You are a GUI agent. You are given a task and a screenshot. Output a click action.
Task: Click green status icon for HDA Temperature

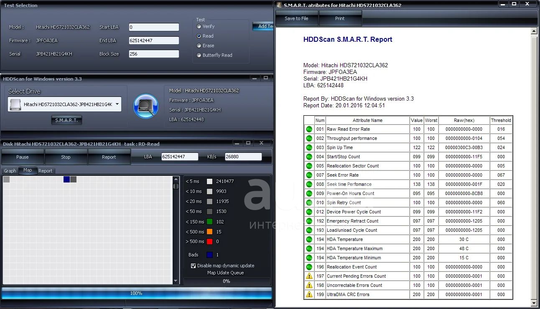pyautogui.click(x=309, y=240)
